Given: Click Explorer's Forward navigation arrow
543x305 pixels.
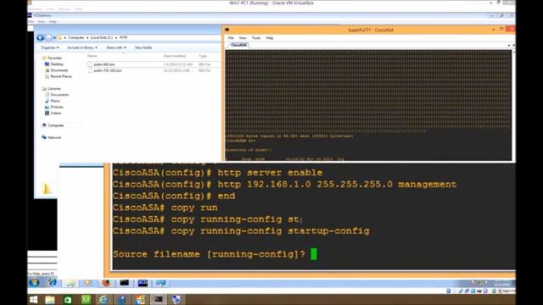Looking at the screenshot, I should pos(49,37).
